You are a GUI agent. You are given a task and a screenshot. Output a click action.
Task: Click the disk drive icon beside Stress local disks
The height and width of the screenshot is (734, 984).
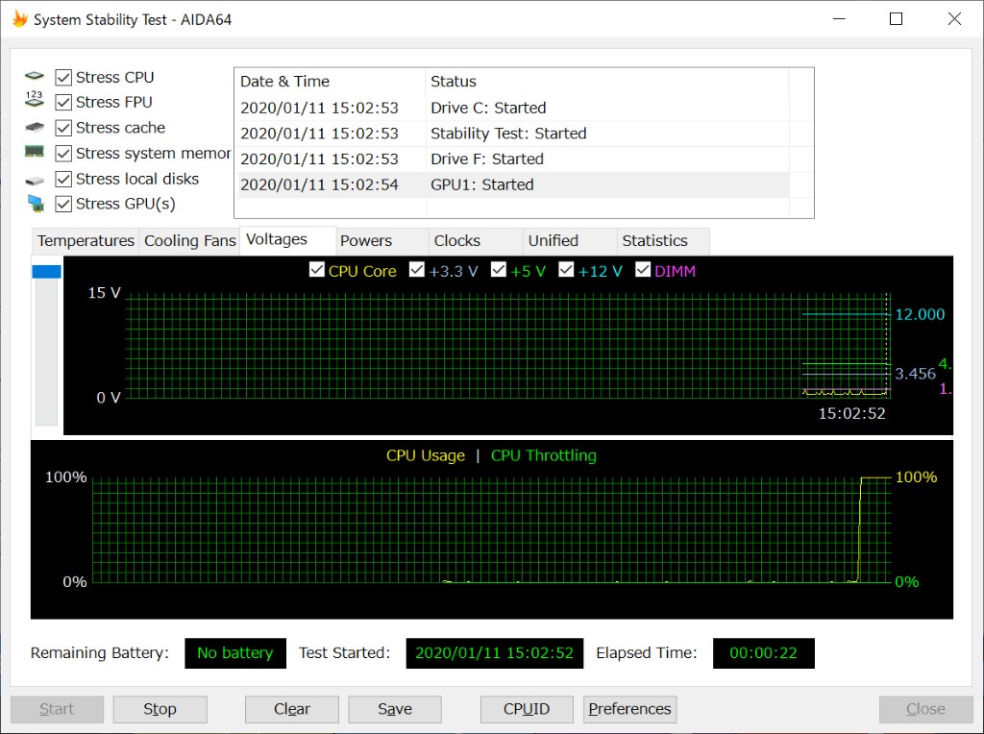click(34, 181)
